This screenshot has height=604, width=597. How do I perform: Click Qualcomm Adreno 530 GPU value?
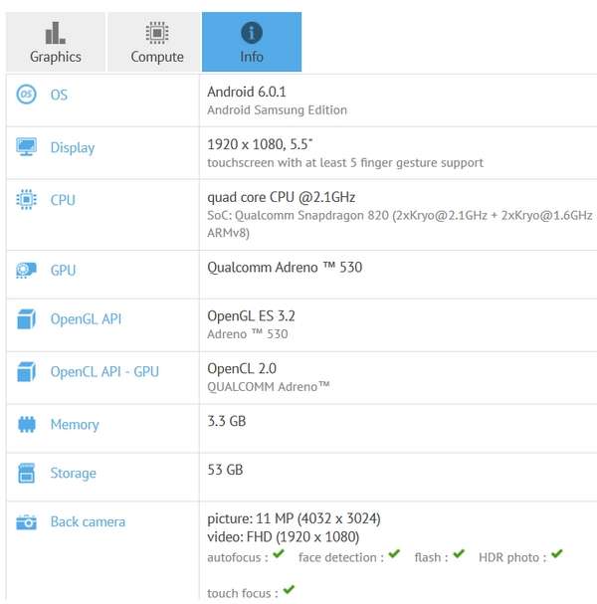pos(285,268)
